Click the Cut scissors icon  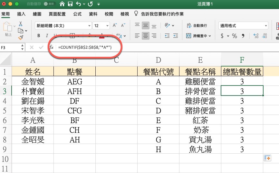pos(21,24)
